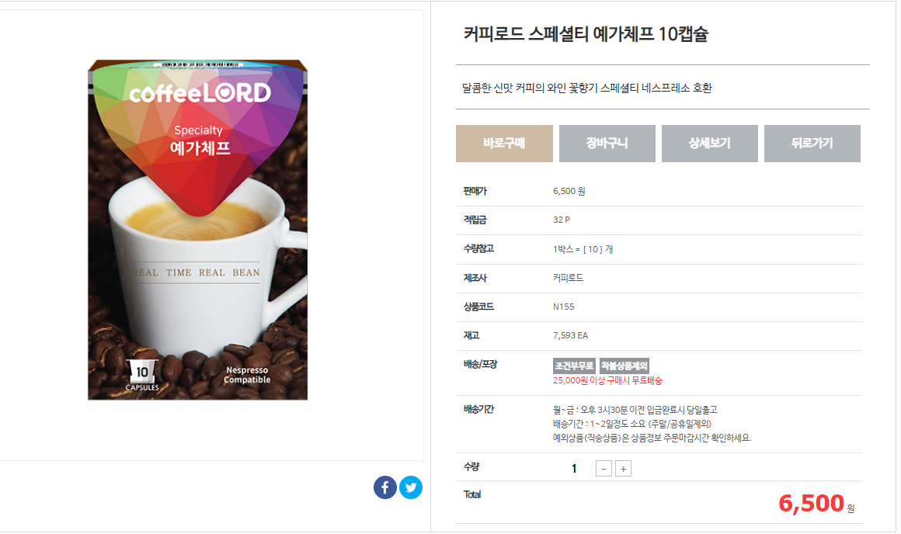Click the 6,500 total price amount
The width and height of the screenshot is (901, 534).
[x=811, y=504]
